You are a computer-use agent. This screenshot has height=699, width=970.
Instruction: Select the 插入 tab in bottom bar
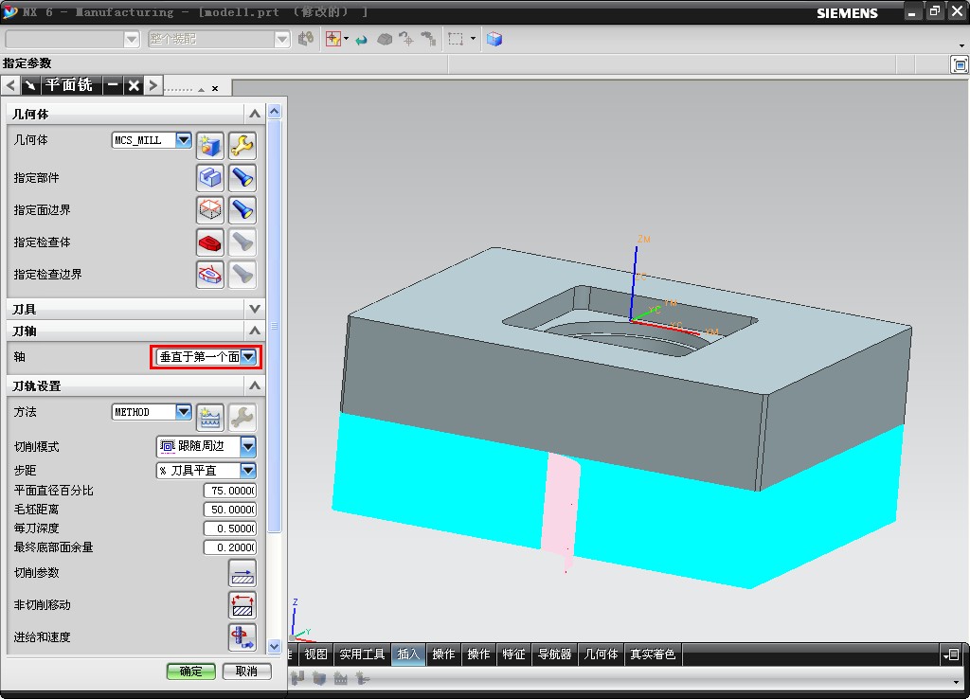click(x=408, y=654)
